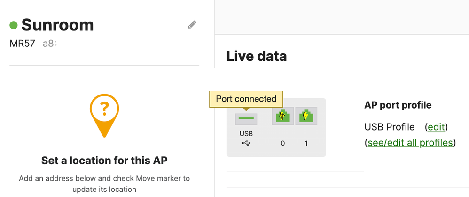Viewport: 469px width, 197px height.
Task: Click the USB label under the port
Action: click(246, 134)
